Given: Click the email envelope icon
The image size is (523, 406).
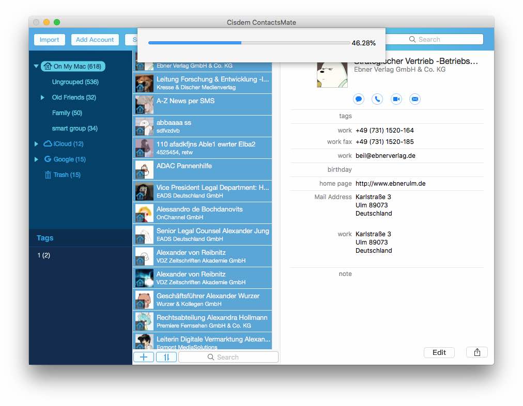Looking at the screenshot, I should 415,99.
